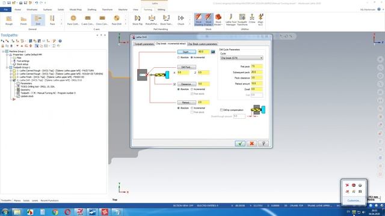Switch to Toolpath parameters tab
The width and height of the screenshot is (385, 216).
(144, 44)
